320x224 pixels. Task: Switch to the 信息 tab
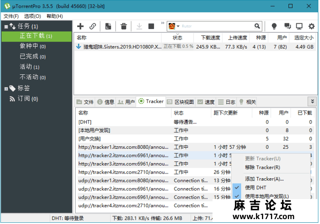click(x=106, y=102)
